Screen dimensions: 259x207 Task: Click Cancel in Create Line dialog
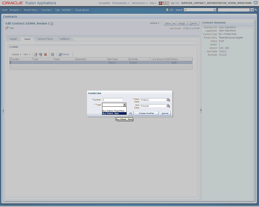(165, 113)
